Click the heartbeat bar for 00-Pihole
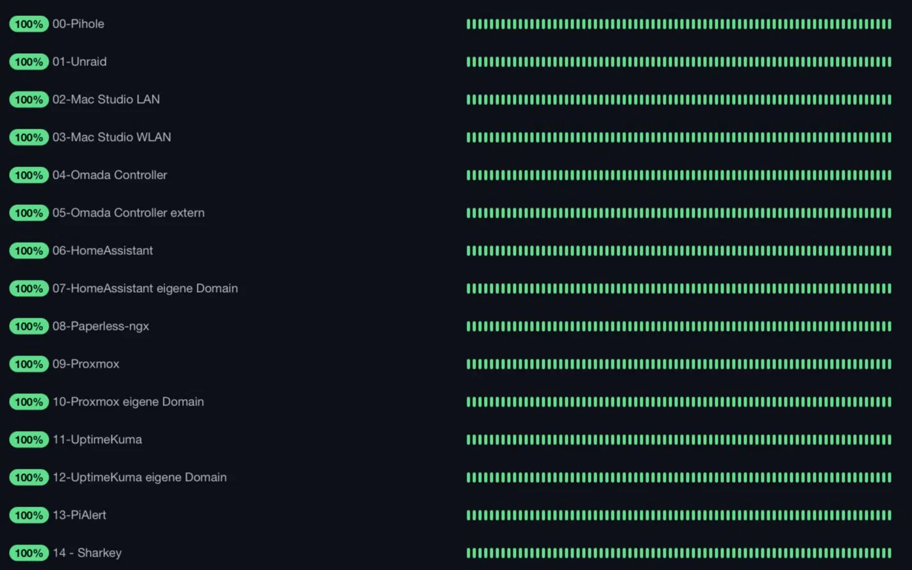 point(679,24)
